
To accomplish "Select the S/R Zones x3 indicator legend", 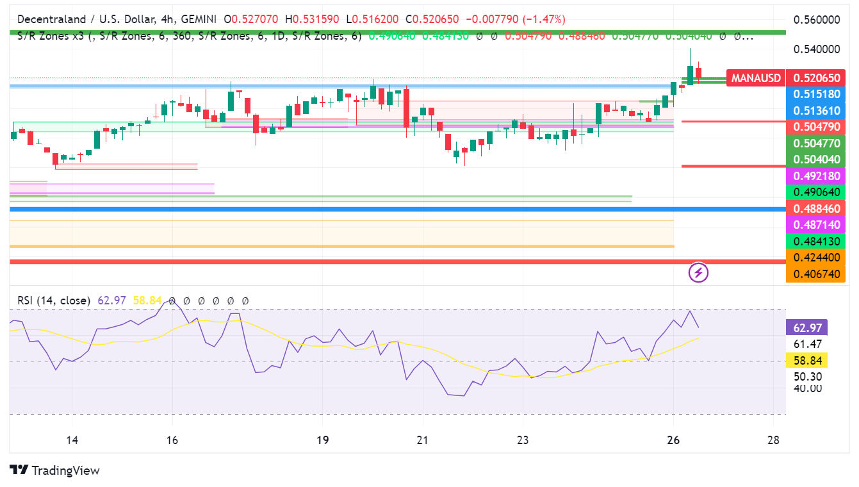I will (189, 36).
